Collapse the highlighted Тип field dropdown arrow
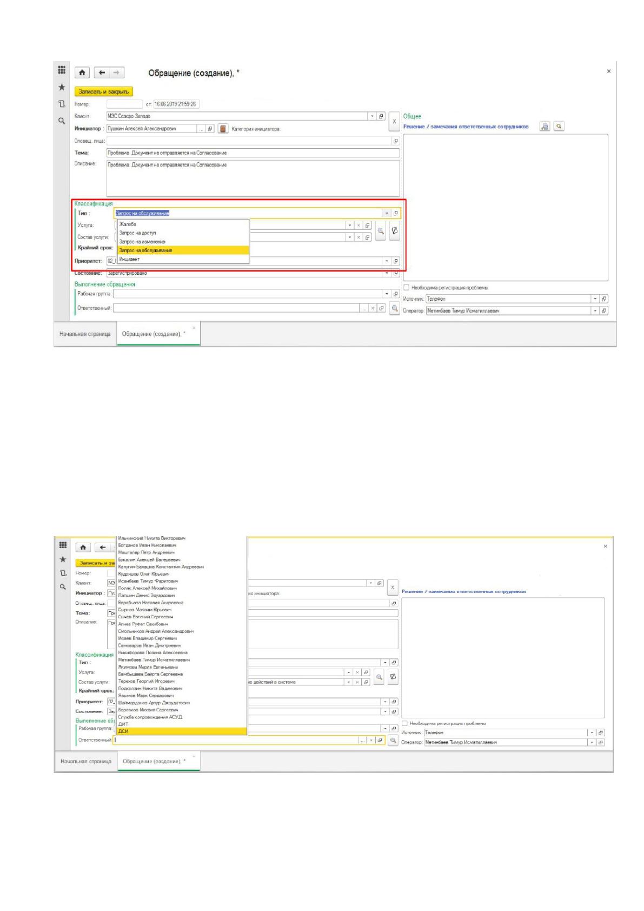644x911 pixels. point(387,213)
